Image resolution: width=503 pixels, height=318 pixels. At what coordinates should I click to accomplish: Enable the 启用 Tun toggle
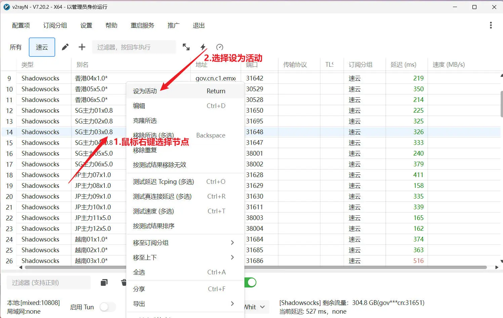108,307
